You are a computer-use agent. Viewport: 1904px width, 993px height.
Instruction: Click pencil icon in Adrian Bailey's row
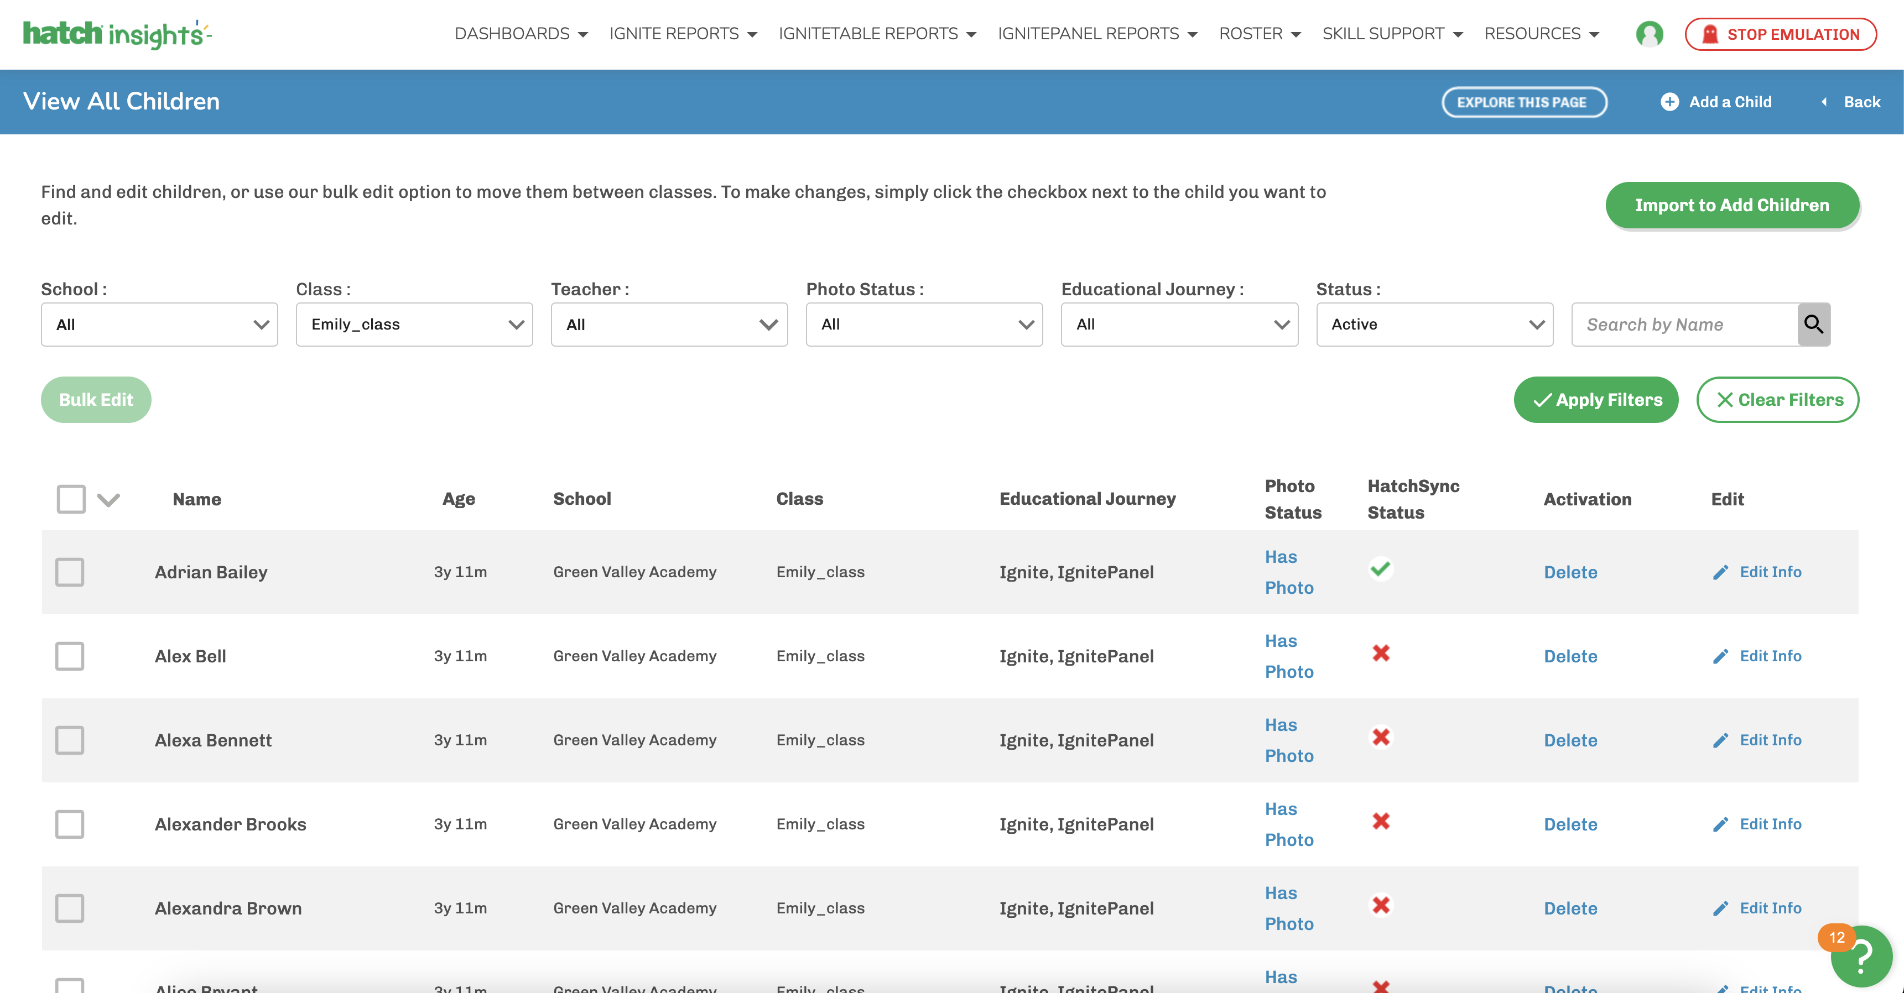tap(1720, 573)
